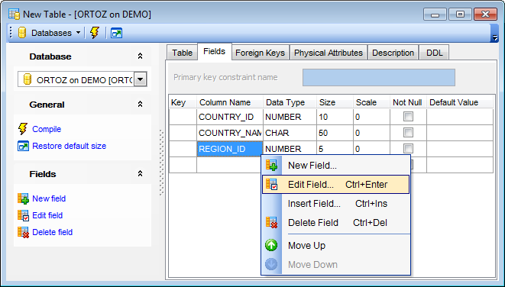Switch to the Description tab
The width and height of the screenshot is (505, 287).
(x=393, y=53)
